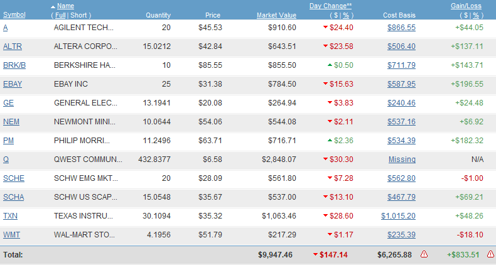Open the $1,015.20 cost basis for TXN
Viewport: 496px width, 265px height.
click(x=398, y=216)
